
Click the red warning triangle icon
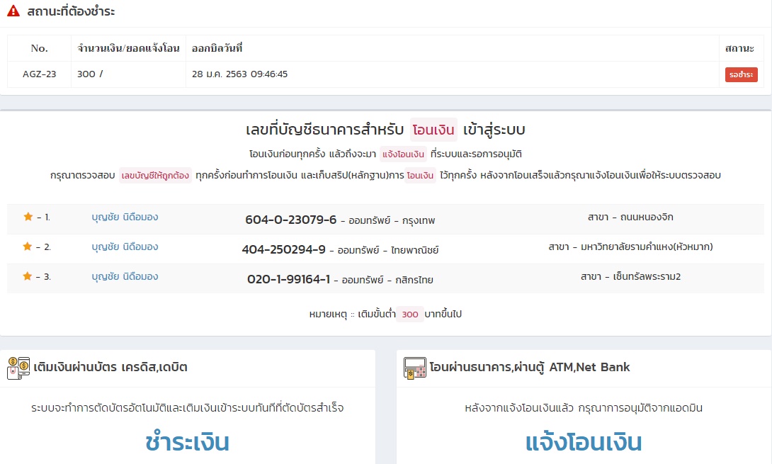coord(13,12)
